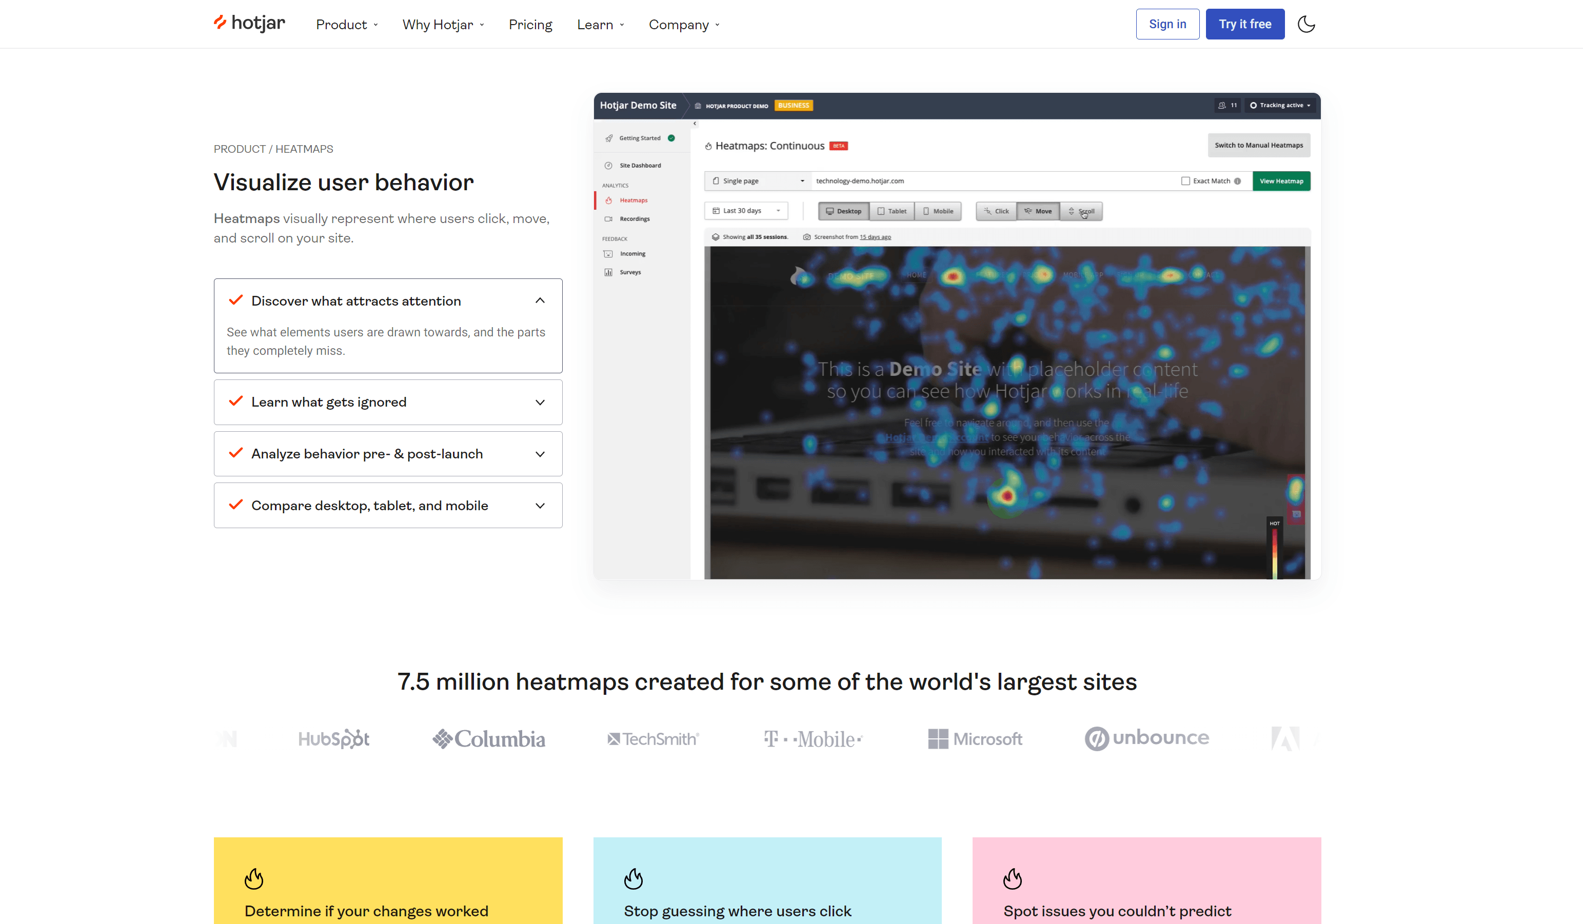1583x924 pixels.
Task: Expand Learn what gets ignored
Action: coord(540,402)
